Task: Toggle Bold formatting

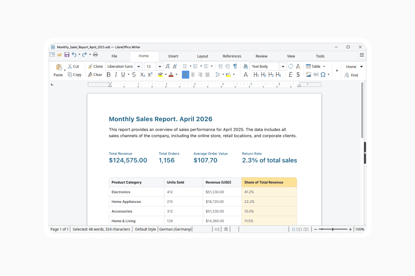Action: click(x=109, y=75)
